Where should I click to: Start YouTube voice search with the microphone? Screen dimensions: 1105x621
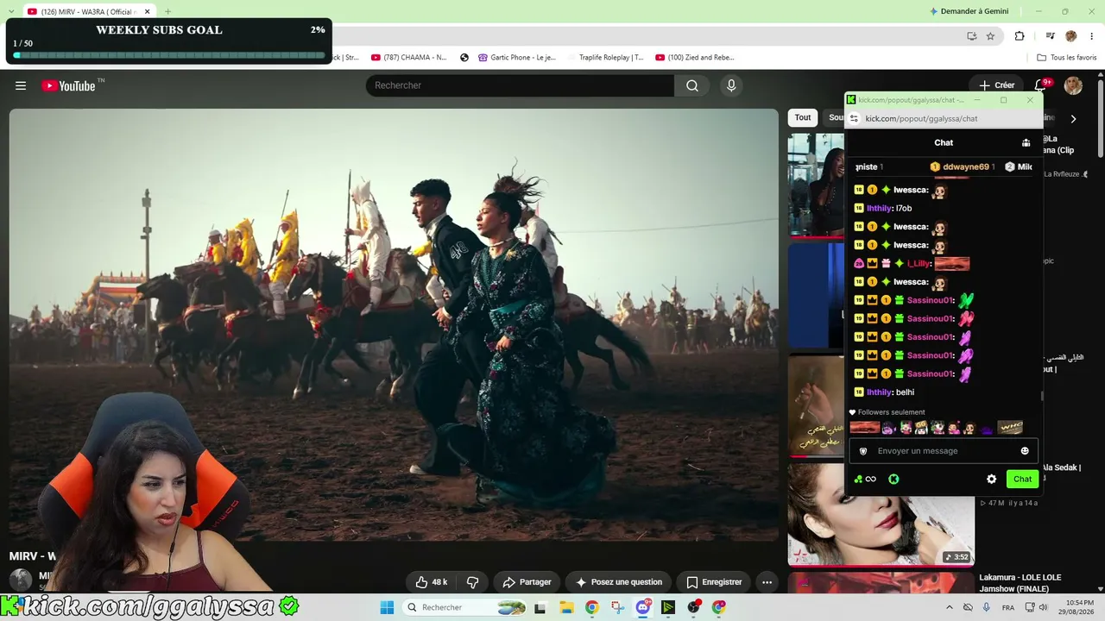pyautogui.click(x=731, y=85)
